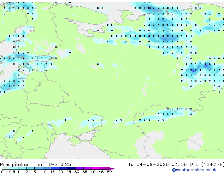Select the 25–30 mm dark blue swatch
The image size is (224, 173).
pyautogui.click(x=71, y=168)
